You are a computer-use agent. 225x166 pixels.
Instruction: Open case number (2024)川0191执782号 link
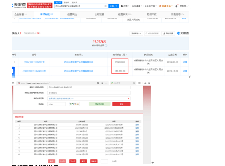tap(34, 62)
